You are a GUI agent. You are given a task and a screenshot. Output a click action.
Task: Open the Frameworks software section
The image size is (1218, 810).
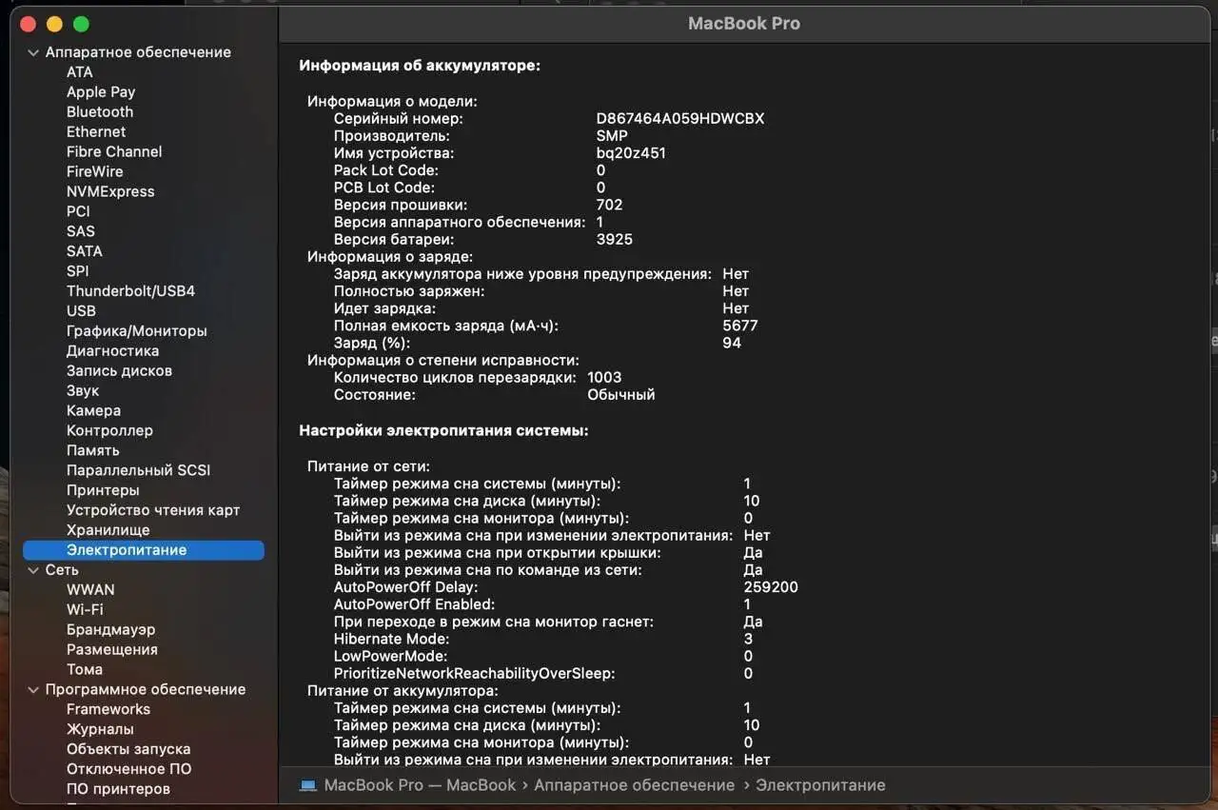click(x=108, y=708)
